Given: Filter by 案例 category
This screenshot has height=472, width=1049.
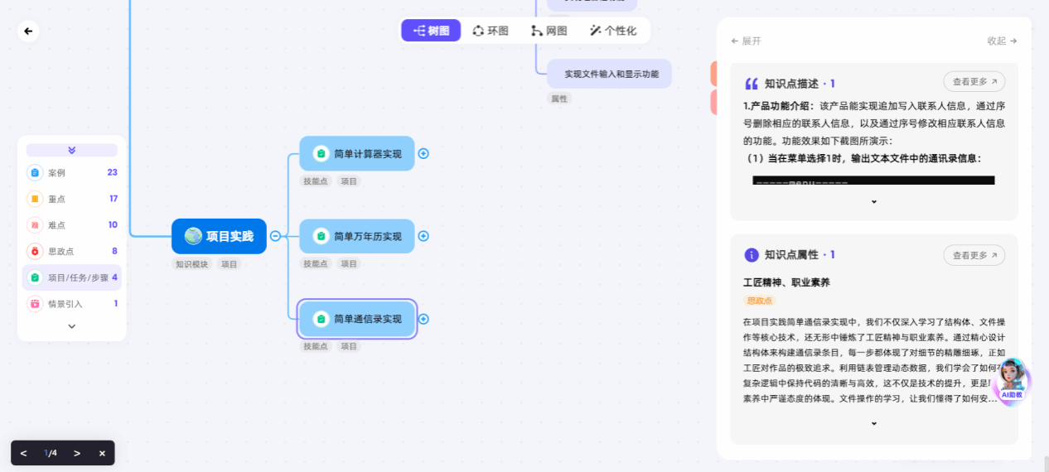Looking at the screenshot, I should point(71,173).
